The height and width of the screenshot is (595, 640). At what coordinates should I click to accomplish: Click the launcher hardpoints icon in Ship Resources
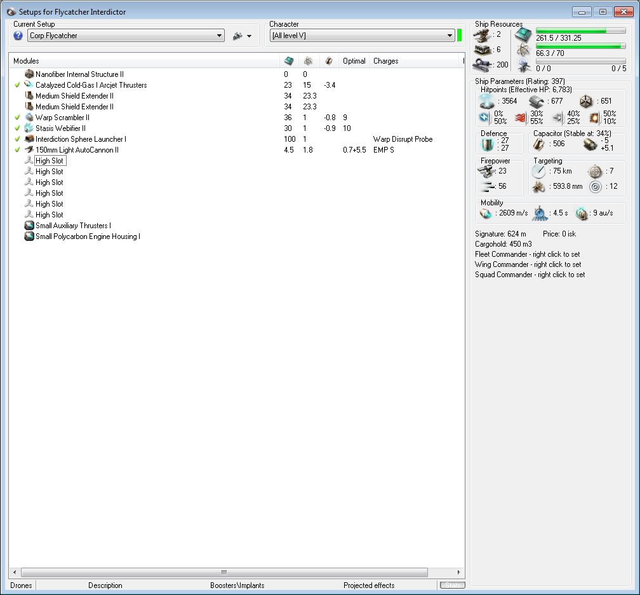coord(482,50)
